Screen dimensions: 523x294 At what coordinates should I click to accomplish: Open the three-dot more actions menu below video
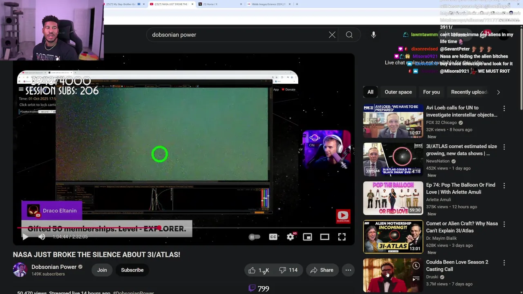(348, 270)
